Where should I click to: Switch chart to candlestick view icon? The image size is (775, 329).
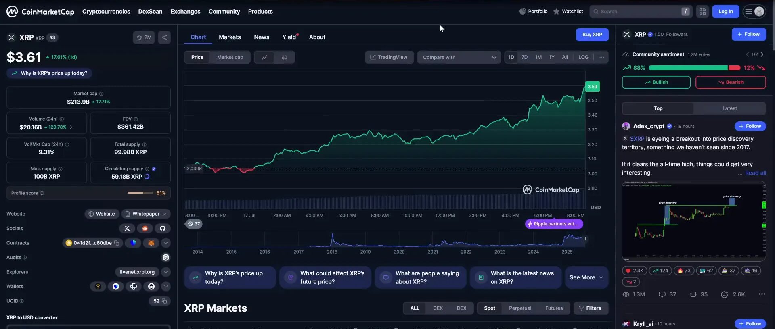coord(285,57)
